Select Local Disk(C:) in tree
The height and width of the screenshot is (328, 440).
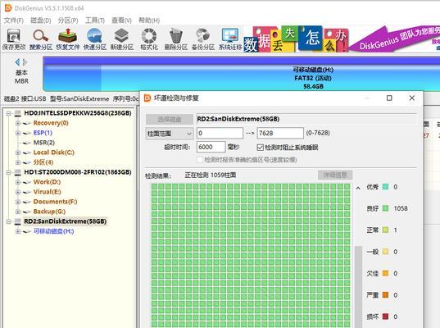(54, 153)
